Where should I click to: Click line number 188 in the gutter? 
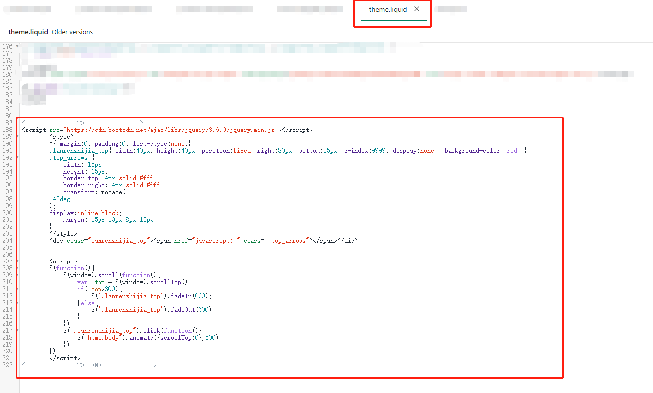pos(7,130)
